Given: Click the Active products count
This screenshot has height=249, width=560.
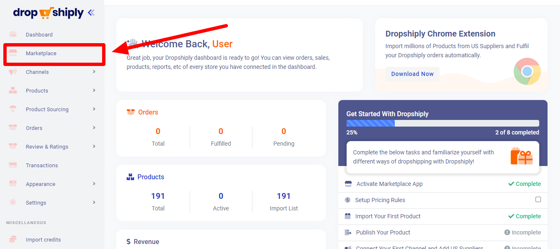Looking at the screenshot, I should click(221, 196).
